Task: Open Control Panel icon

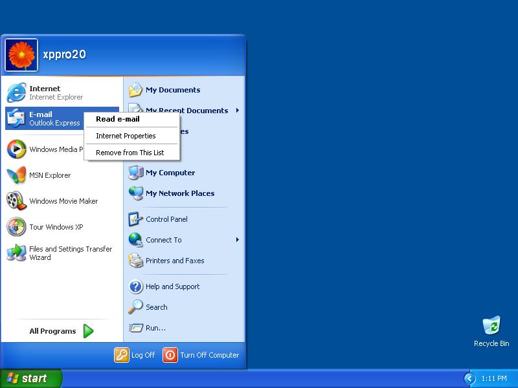Action: (135, 219)
